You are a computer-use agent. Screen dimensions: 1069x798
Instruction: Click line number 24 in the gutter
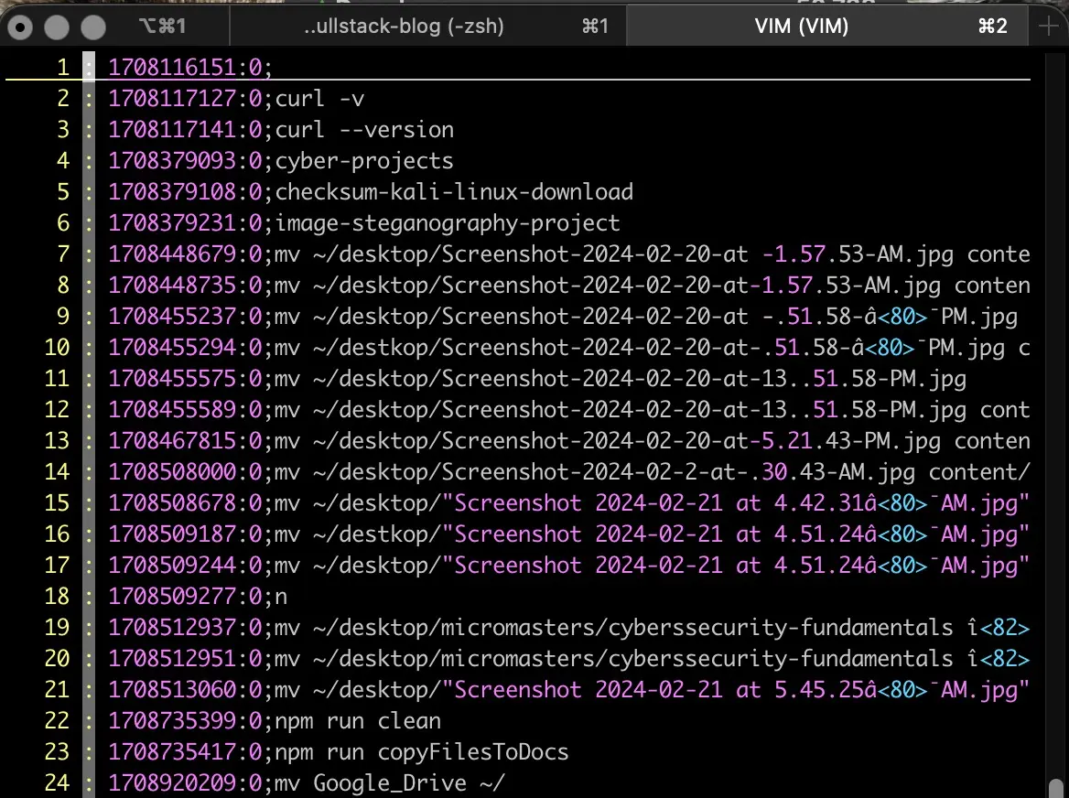58,783
